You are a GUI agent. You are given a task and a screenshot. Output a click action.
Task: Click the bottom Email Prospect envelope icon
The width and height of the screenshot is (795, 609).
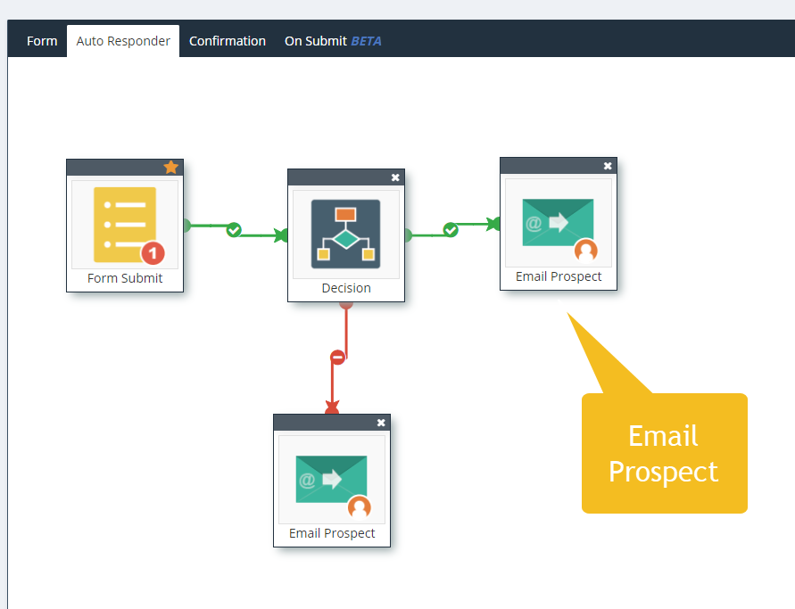[x=332, y=480]
